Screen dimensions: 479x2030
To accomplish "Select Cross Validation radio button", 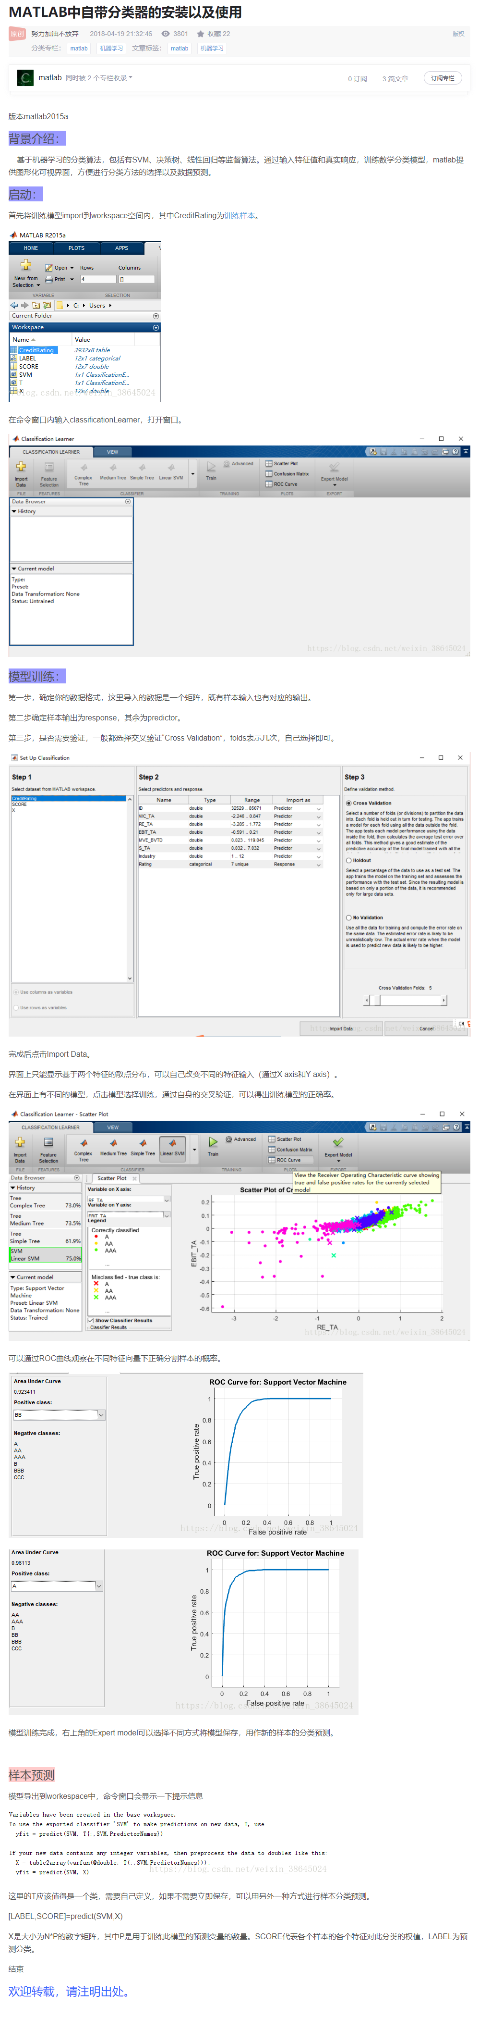I will 348,803.
